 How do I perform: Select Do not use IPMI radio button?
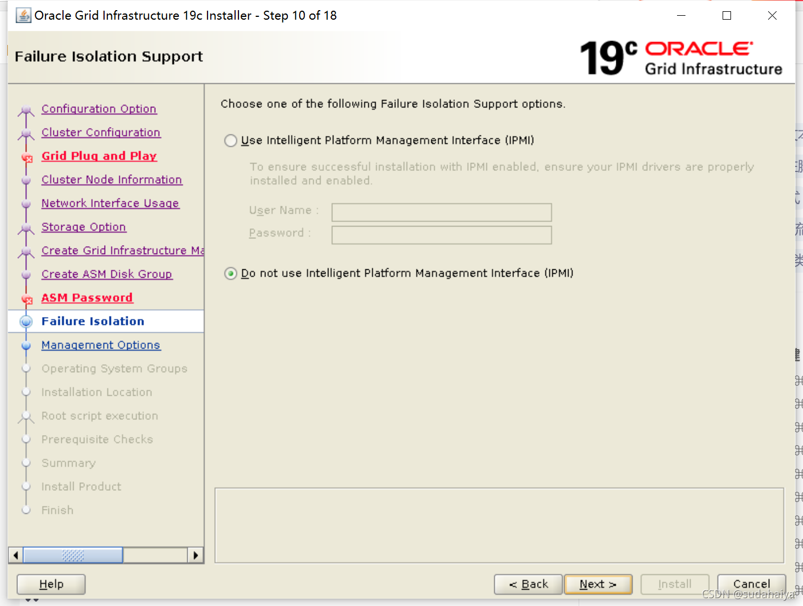(x=231, y=274)
